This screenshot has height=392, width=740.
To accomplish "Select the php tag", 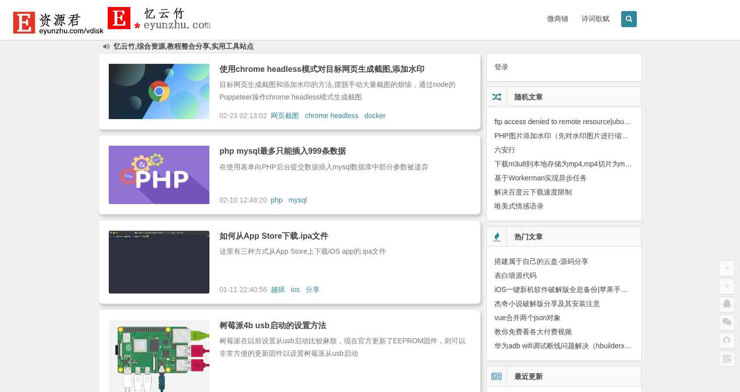I will [x=277, y=200].
